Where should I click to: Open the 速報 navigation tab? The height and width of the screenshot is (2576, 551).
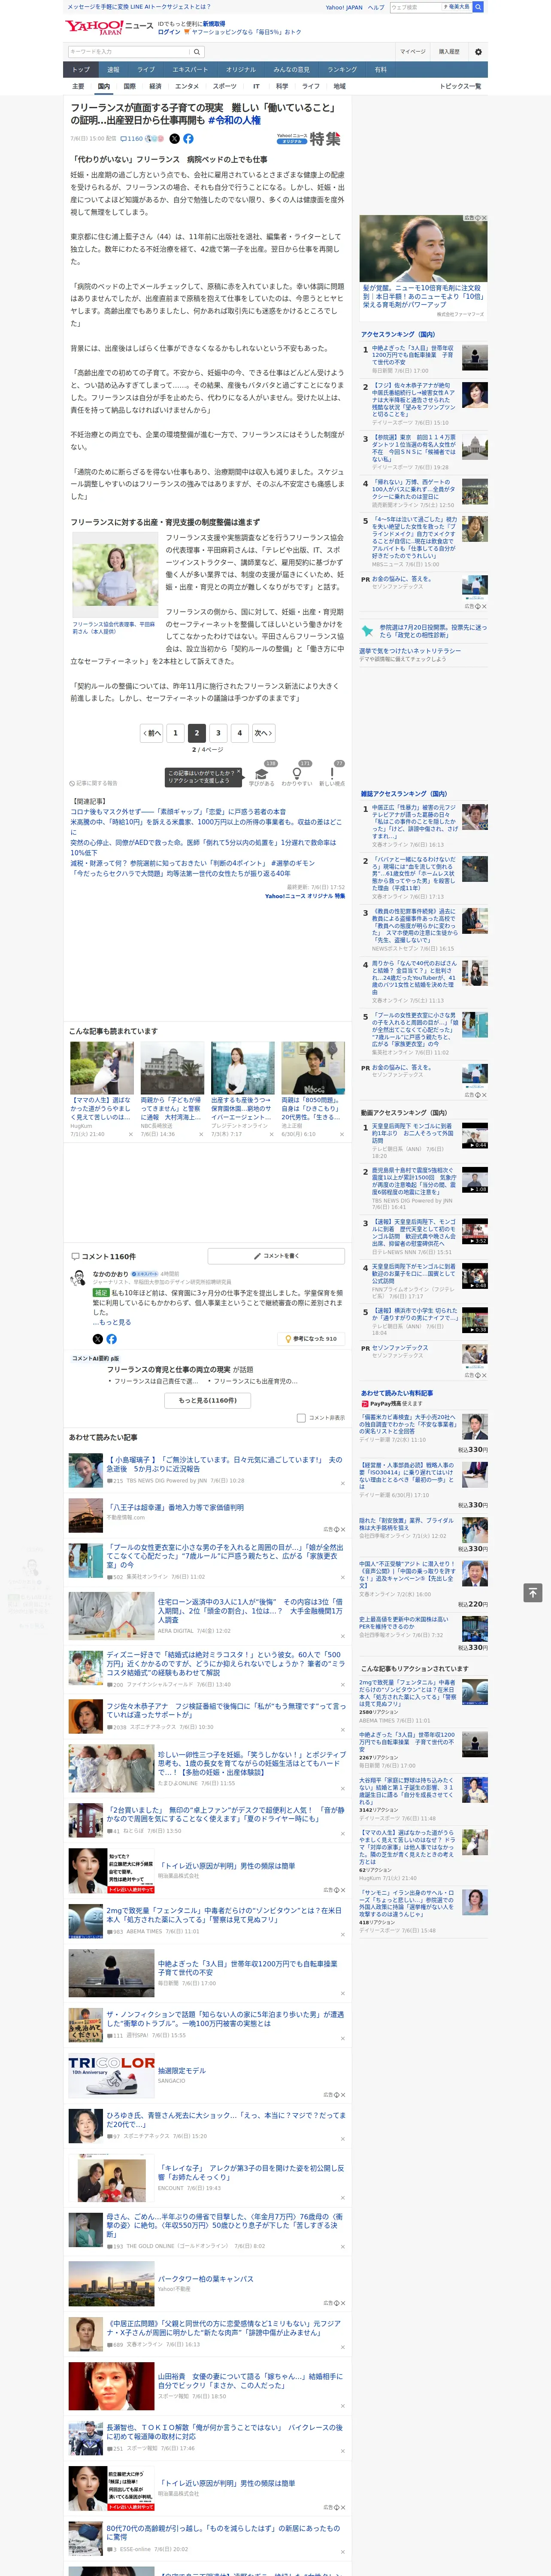click(113, 69)
